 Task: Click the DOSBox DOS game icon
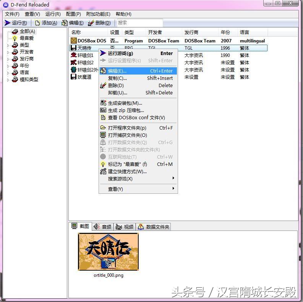(74, 41)
